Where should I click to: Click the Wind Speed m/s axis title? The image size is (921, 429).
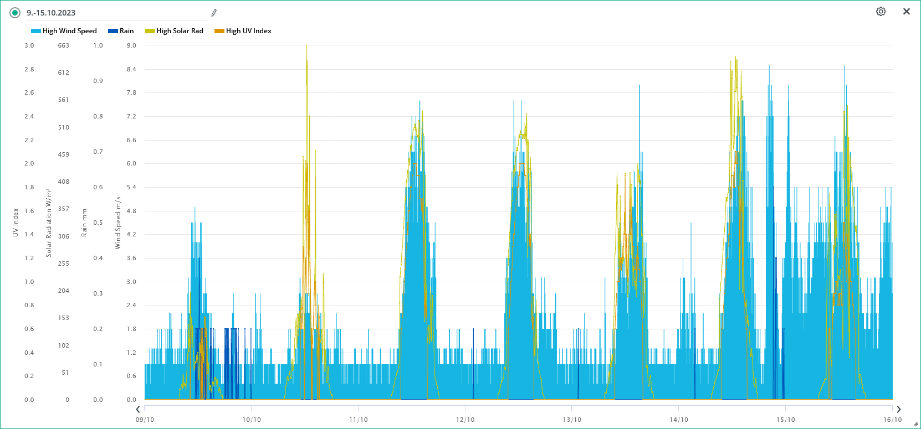click(118, 223)
